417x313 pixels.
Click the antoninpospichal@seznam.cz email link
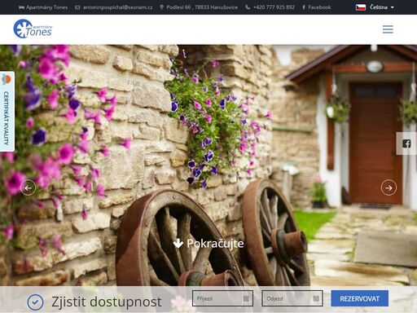[x=114, y=7]
